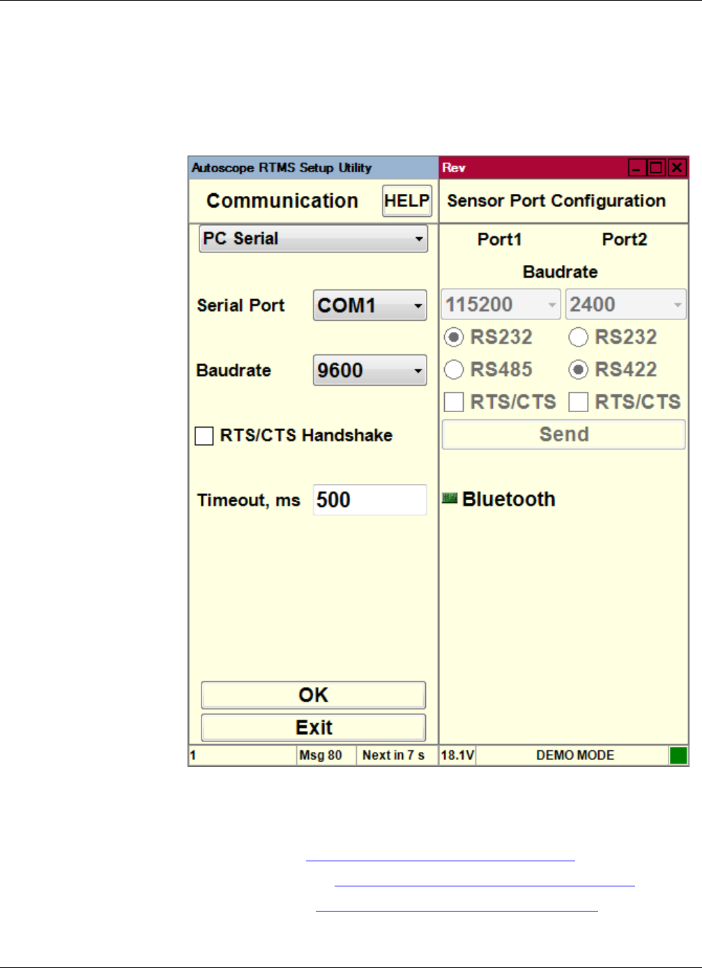702x968 pixels.
Task: Click the Exit button
Action: pos(313,727)
